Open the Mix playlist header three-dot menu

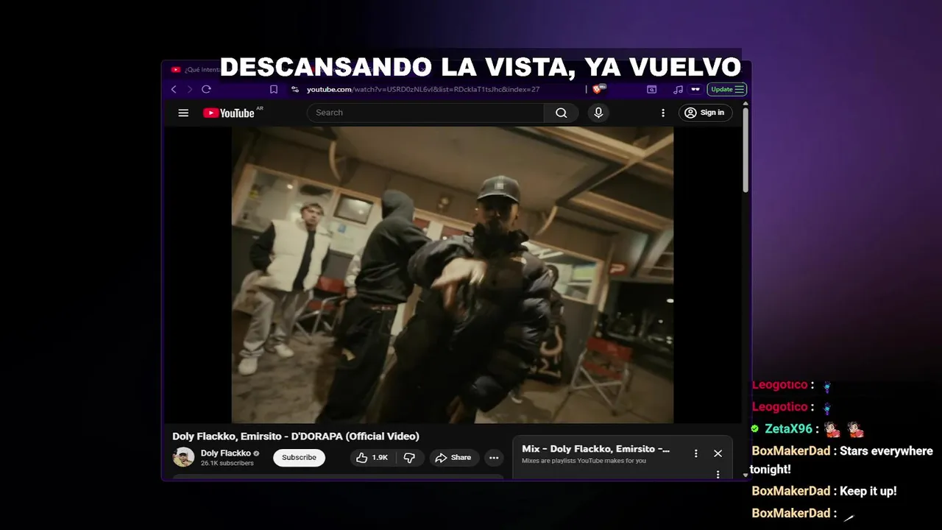point(695,453)
